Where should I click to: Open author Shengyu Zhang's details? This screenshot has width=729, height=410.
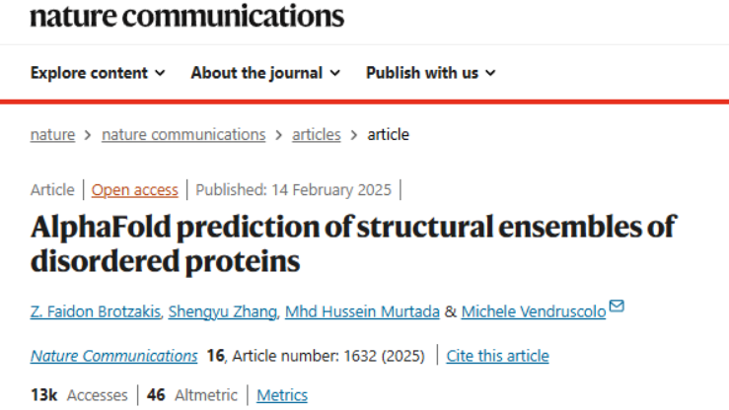221,311
